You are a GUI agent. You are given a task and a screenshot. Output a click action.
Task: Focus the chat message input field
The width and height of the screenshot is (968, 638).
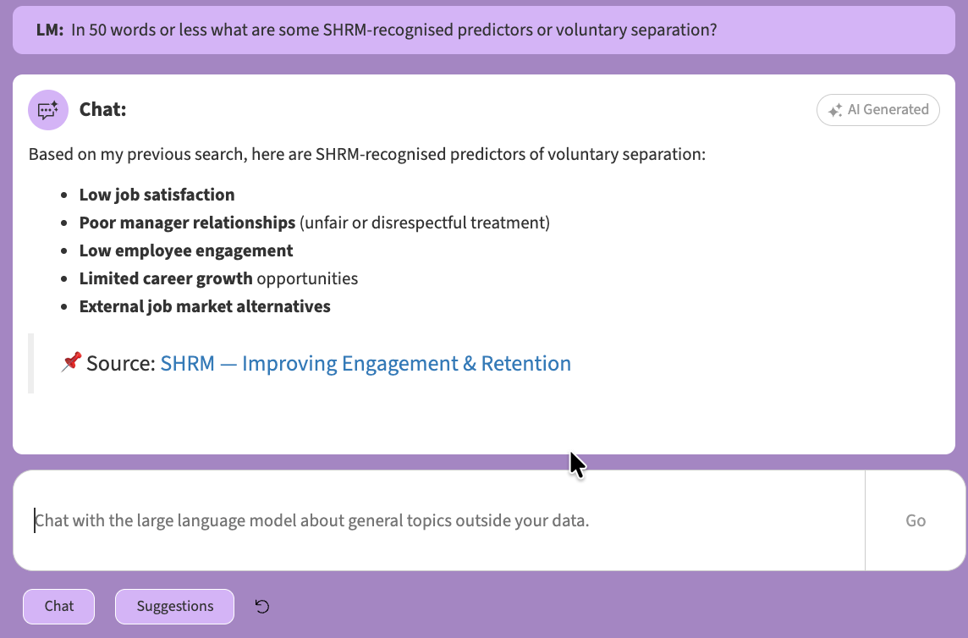tap(439, 520)
